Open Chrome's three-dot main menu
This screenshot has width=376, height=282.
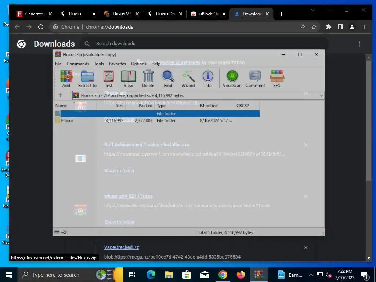364,27
